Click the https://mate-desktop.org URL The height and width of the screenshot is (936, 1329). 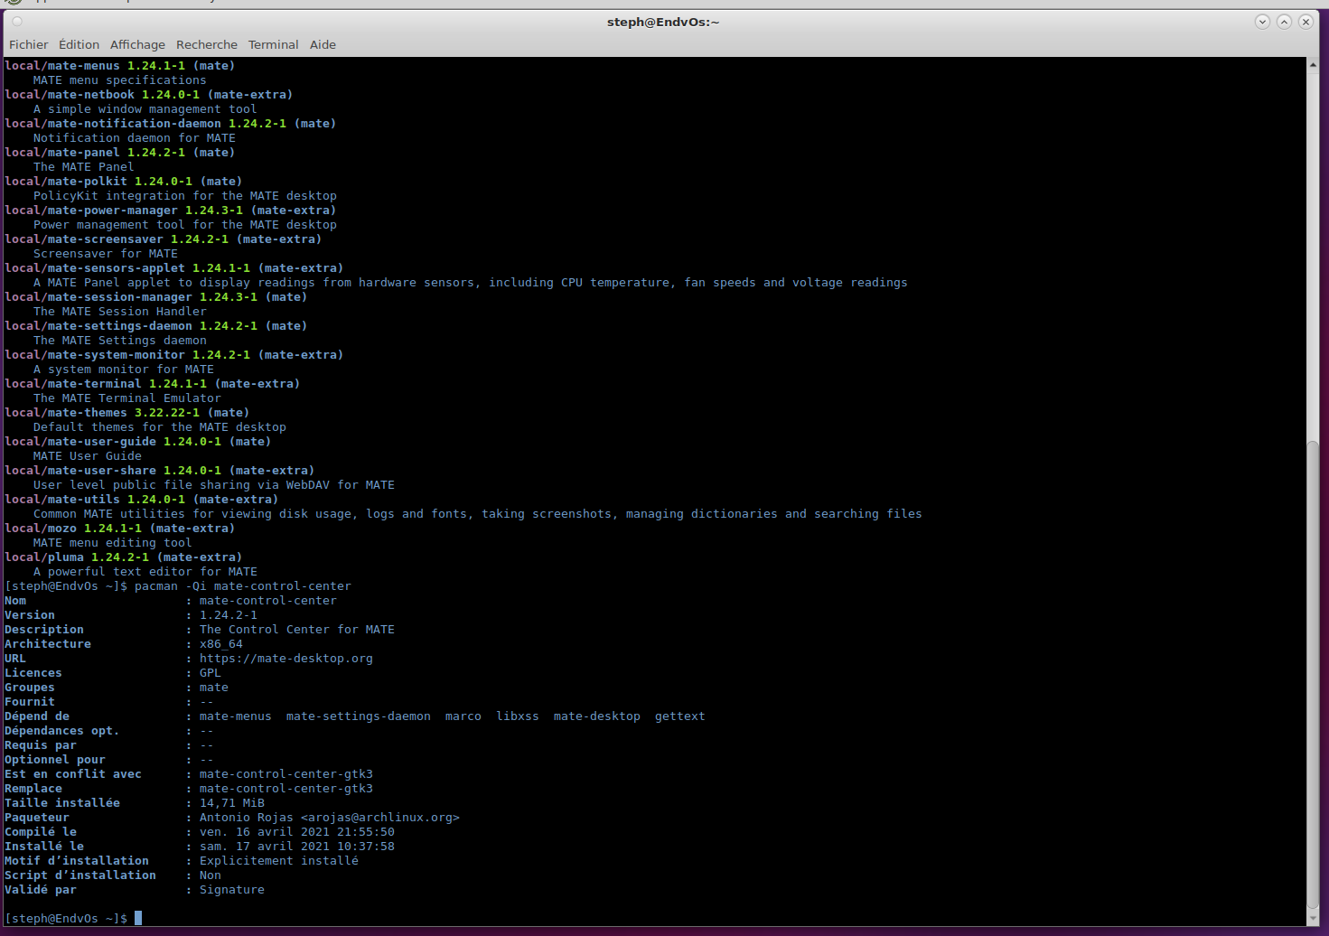pos(286,659)
